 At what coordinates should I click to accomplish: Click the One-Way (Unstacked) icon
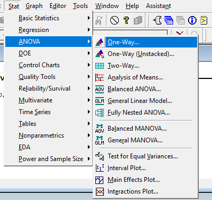100,54
